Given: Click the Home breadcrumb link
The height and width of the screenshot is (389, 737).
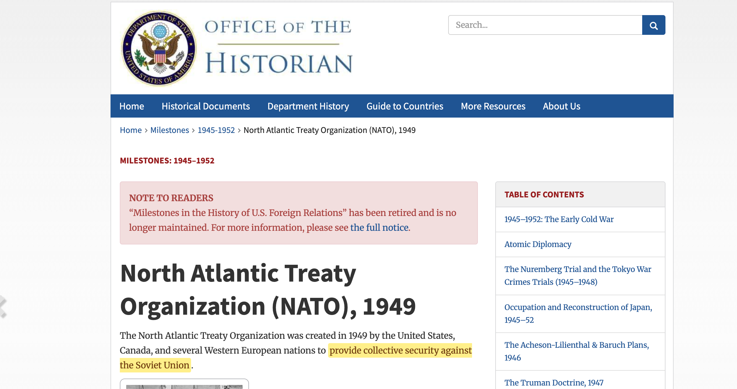Looking at the screenshot, I should (x=131, y=130).
